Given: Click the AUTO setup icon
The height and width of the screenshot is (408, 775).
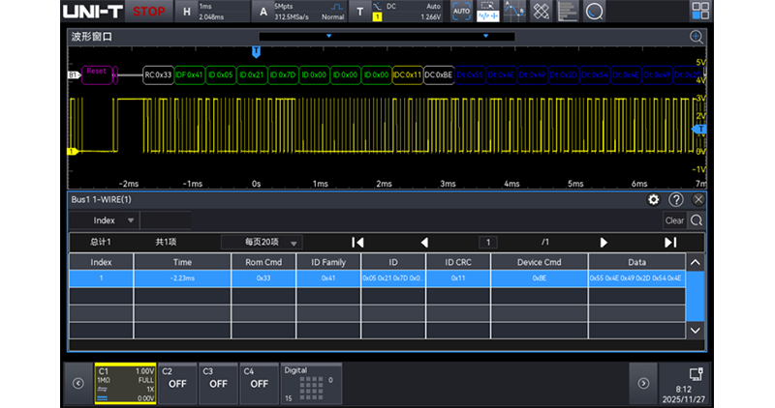Looking at the screenshot, I should point(461,12).
